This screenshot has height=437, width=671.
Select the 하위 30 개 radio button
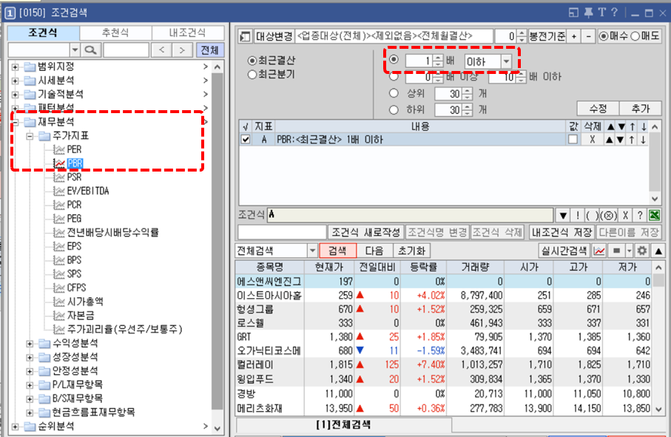click(x=394, y=110)
